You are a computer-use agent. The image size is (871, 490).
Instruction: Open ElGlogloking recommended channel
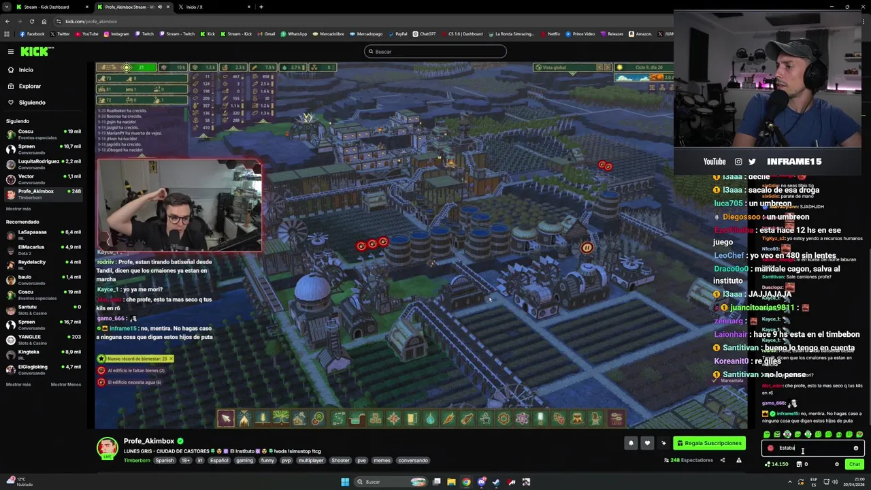(x=44, y=370)
